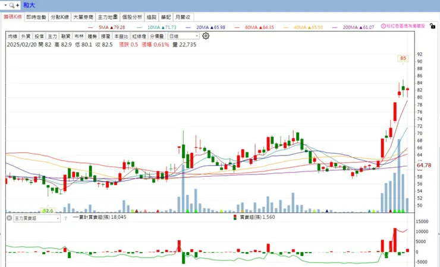Screen dimensions: 440x267
Task: Switch to the 籌碼K線 tab
Action: (x=12, y=17)
